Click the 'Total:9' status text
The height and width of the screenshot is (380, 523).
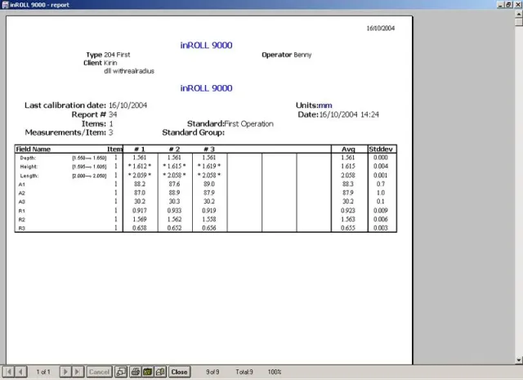244,372
